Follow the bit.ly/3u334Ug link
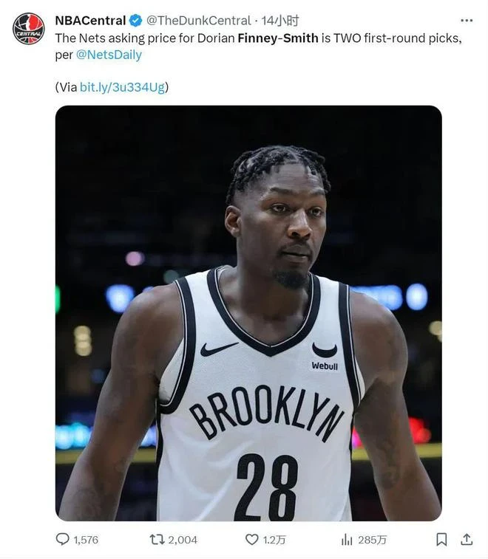This screenshot has height=559, width=488. pyautogui.click(x=122, y=87)
